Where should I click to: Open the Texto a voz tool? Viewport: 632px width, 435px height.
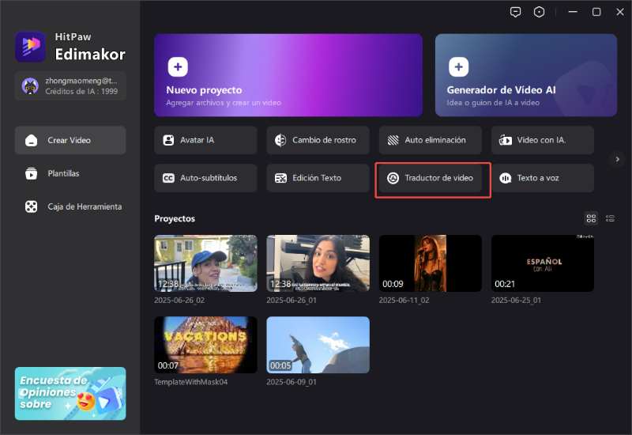[x=543, y=178]
